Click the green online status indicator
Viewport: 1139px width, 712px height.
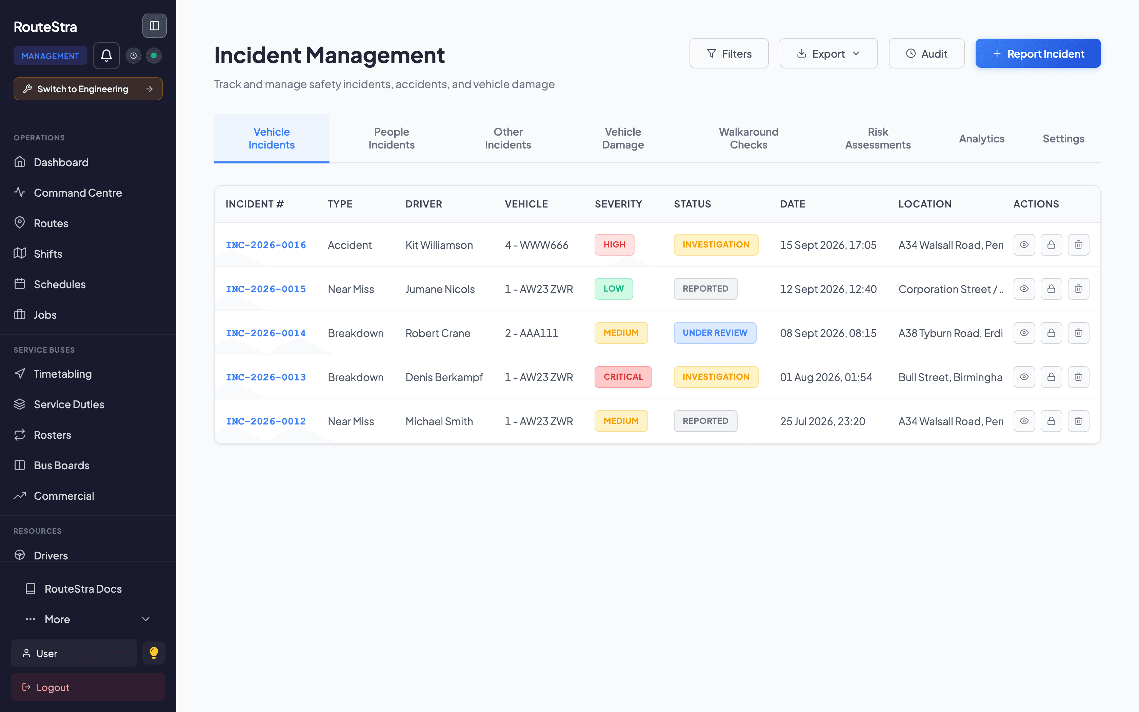[154, 56]
